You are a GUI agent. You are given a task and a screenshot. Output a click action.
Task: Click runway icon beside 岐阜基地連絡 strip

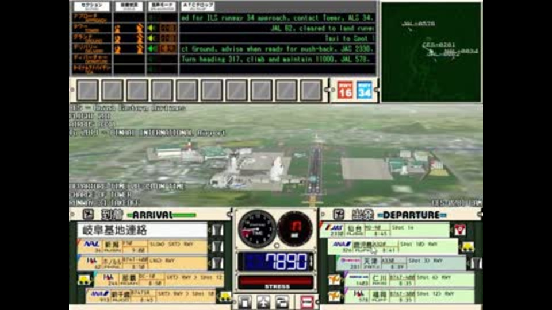(x=217, y=230)
